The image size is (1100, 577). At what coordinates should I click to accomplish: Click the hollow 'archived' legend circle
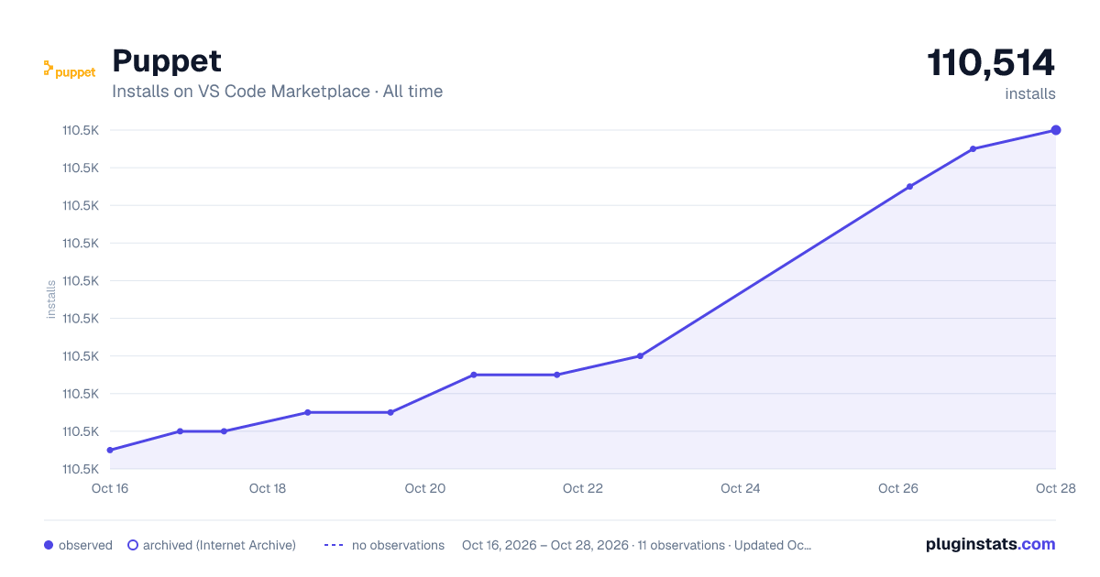133,545
